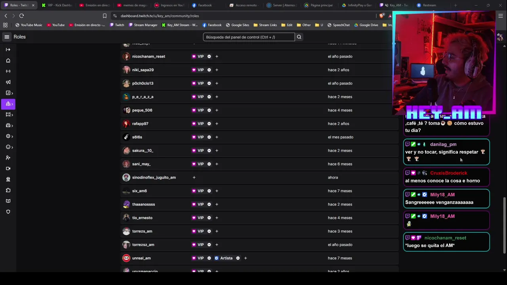Expand the active Community sidebar section
Viewport: 507px width, 285px height.
tap(8, 104)
